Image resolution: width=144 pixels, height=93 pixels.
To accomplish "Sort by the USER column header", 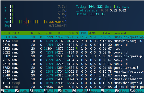I will pos(15,33).
